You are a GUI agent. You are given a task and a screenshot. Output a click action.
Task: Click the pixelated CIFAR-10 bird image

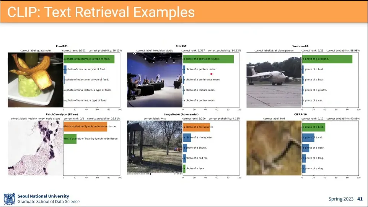pos(274,148)
